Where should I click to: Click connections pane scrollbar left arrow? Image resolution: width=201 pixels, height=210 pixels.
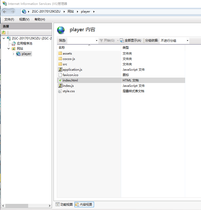point(3,206)
